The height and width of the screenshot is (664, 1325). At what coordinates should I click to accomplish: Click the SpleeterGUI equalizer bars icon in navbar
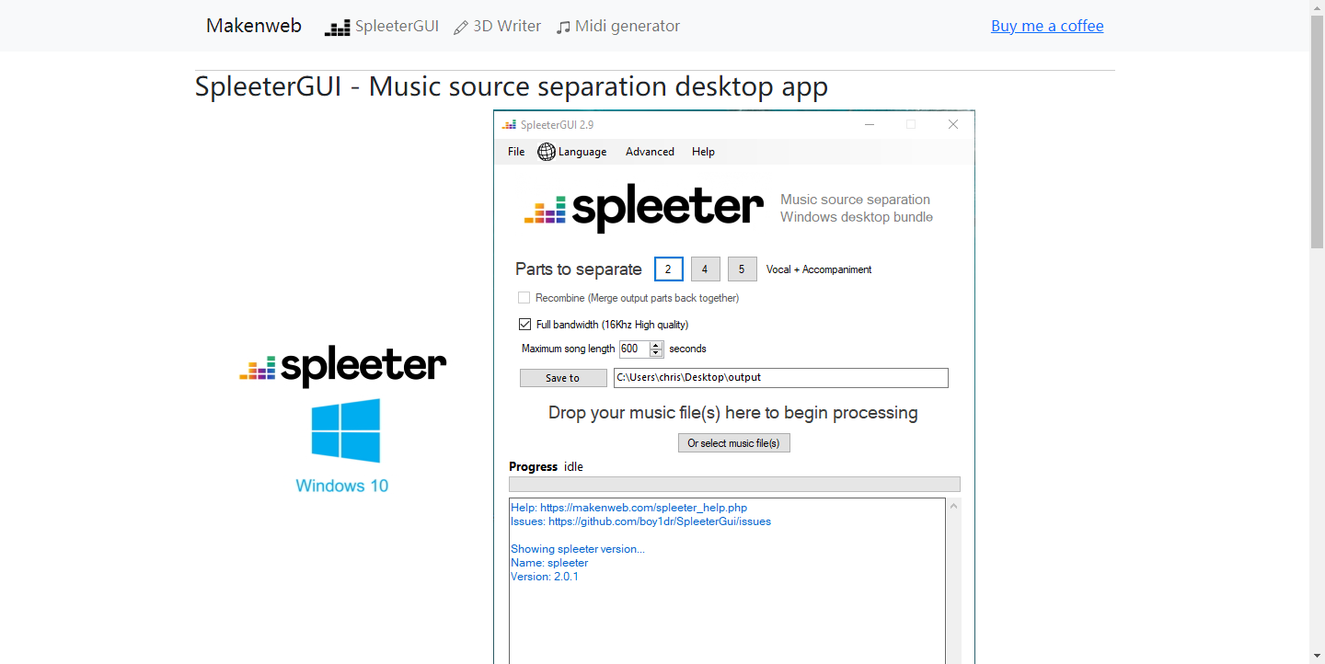pyautogui.click(x=338, y=28)
